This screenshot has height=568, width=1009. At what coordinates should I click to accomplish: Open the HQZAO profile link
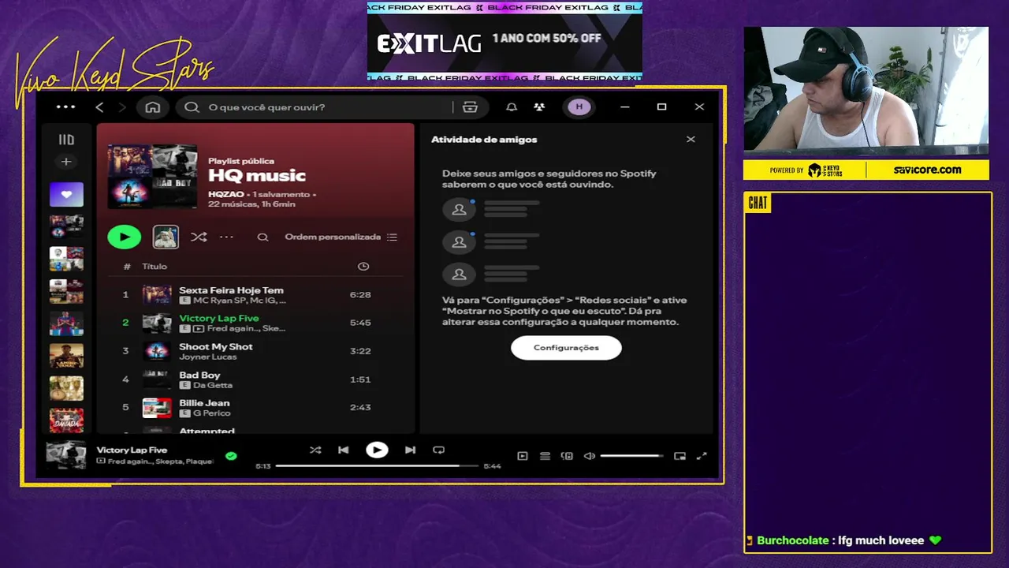[x=225, y=194]
